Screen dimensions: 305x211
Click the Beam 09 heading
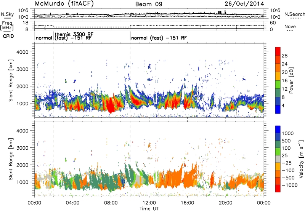click(x=149, y=4)
